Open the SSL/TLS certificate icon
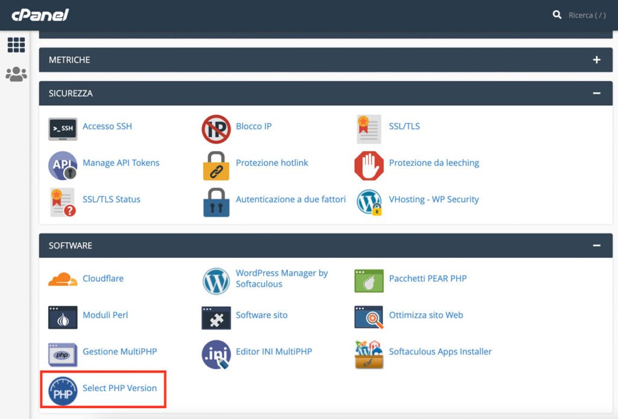 coord(369,129)
